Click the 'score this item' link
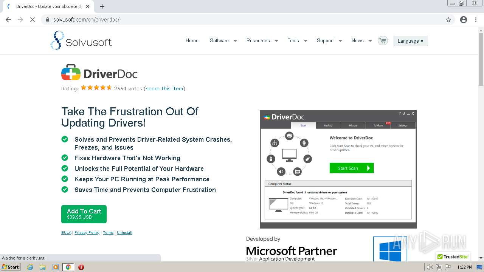 click(x=164, y=88)
